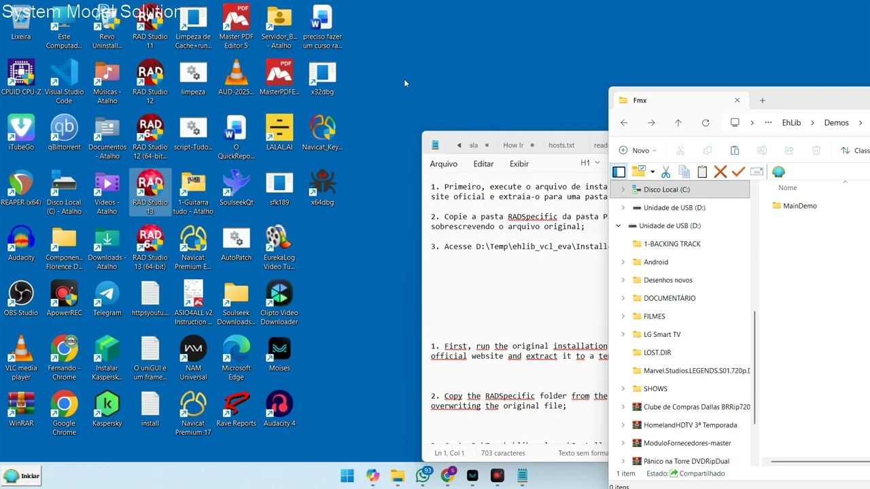Expand the SHOWS folder node
The width and height of the screenshot is (870, 489).
tap(623, 388)
